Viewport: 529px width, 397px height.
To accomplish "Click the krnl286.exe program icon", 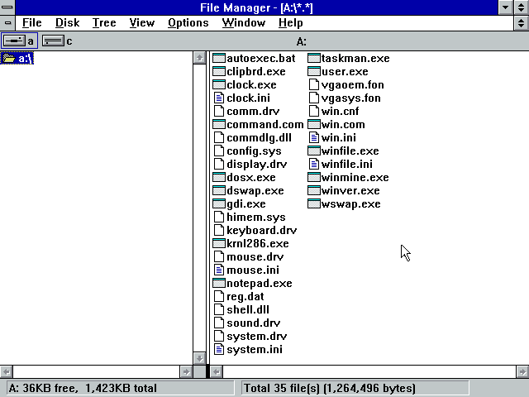I will click(x=219, y=243).
